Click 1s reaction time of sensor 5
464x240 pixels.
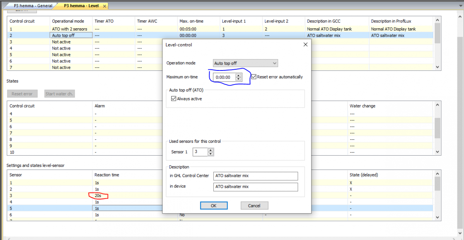click(x=97, y=208)
